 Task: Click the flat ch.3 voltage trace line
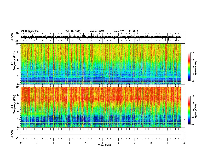click(101, 134)
